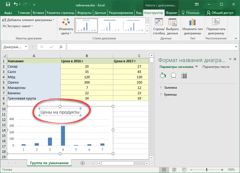Screen dimensions: 240x173
Task: Switch to the Формат ribbon tab
Action: coord(172,13)
